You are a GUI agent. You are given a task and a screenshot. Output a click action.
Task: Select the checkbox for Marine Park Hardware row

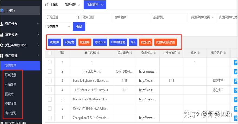tap(50, 99)
